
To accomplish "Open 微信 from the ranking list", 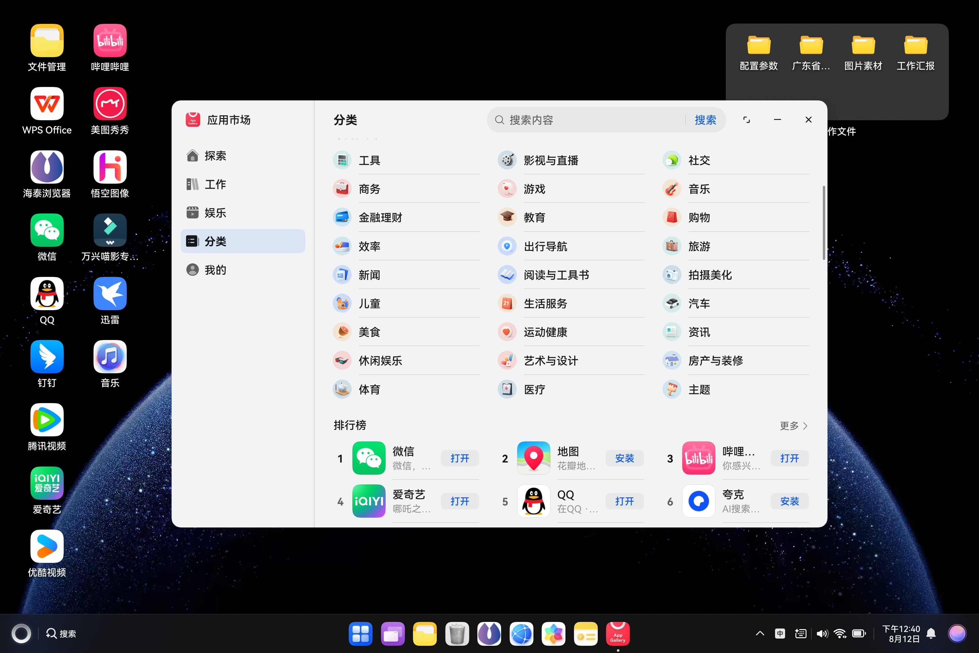I will 459,458.
